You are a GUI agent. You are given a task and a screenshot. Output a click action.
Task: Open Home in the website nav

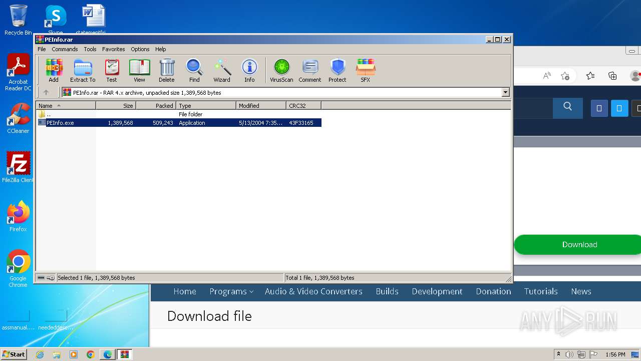pyautogui.click(x=185, y=291)
